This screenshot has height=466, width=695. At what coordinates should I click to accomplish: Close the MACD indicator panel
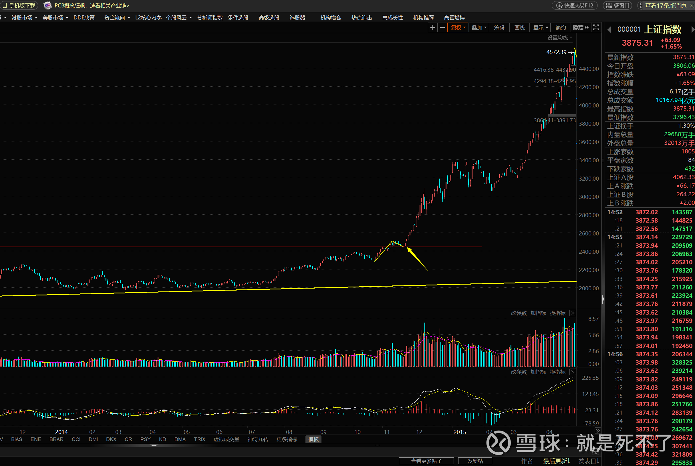click(572, 372)
